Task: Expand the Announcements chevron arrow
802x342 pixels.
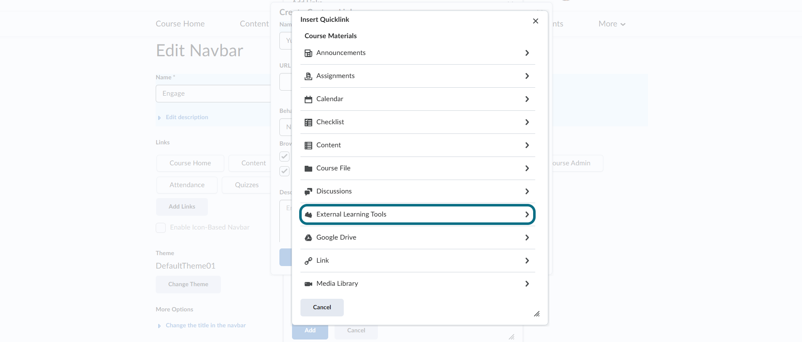Action: pyautogui.click(x=527, y=53)
